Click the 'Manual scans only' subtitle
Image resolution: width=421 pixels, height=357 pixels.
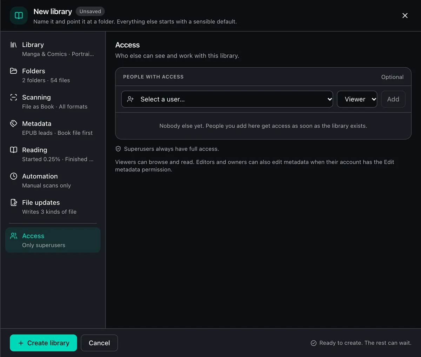pyautogui.click(x=46, y=186)
